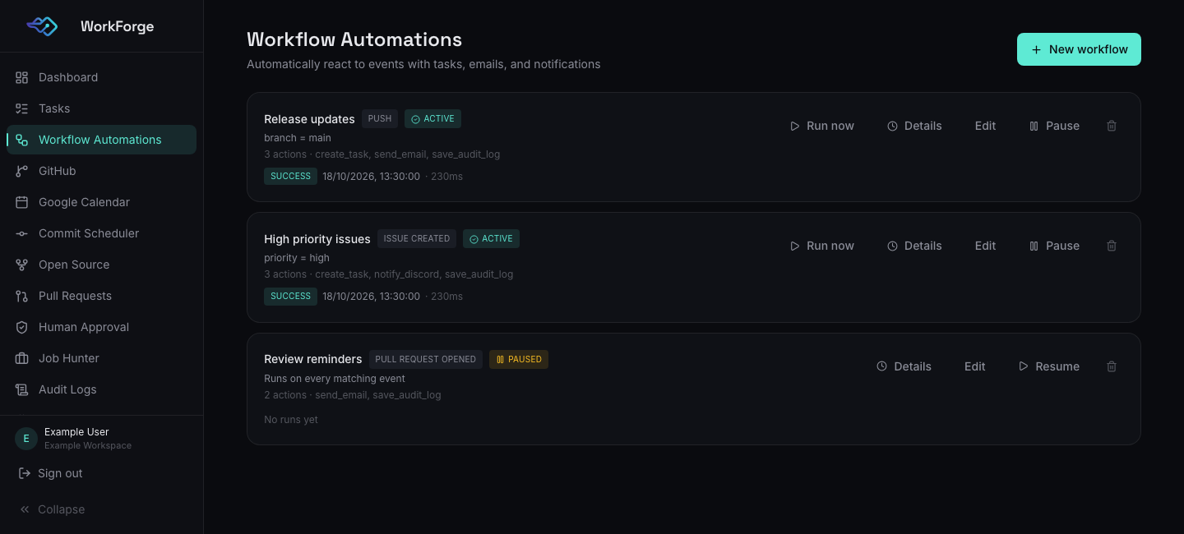The width and height of the screenshot is (1184, 534).
Task: Click SUCCESS badge under Release updates
Action: [x=290, y=176]
